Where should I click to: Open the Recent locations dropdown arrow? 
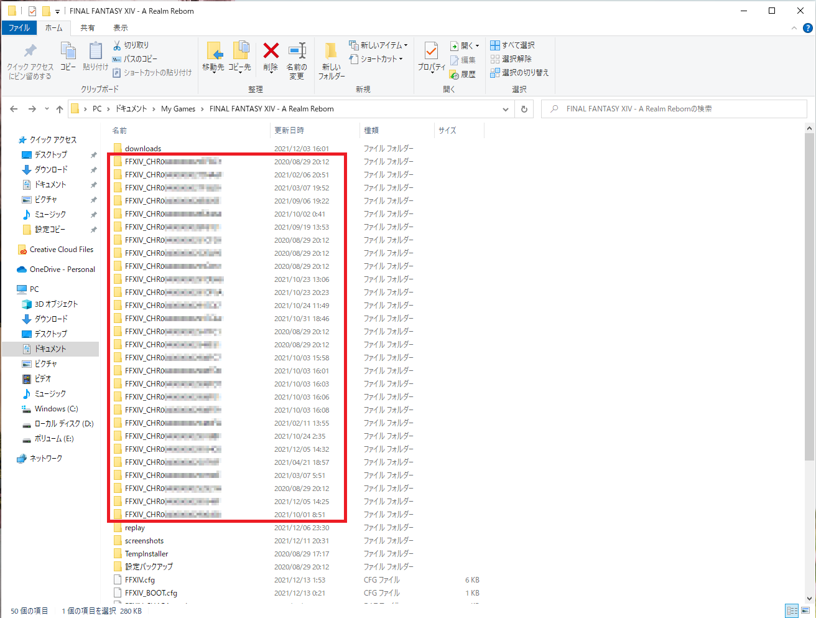coord(47,109)
